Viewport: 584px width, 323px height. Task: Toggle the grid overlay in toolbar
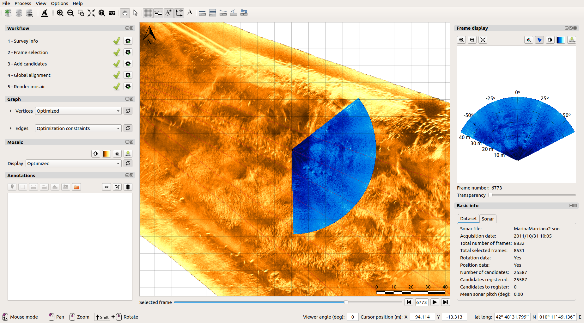click(x=148, y=13)
